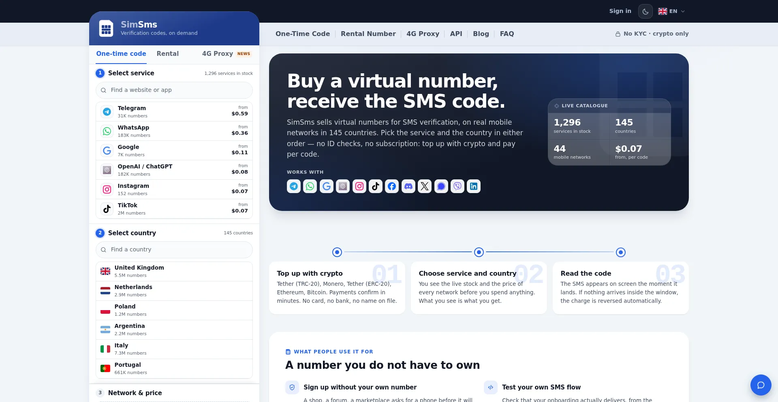
Task: Choose Argentina from the country list
Action: coord(174,330)
